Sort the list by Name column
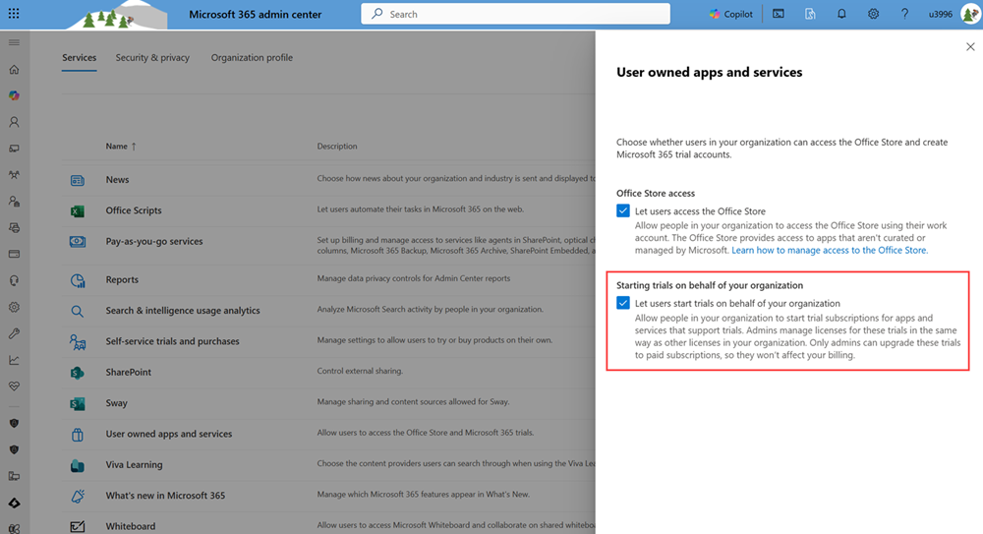Viewport: 983px width, 534px height. pyautogui.click(x=121, y=147)
